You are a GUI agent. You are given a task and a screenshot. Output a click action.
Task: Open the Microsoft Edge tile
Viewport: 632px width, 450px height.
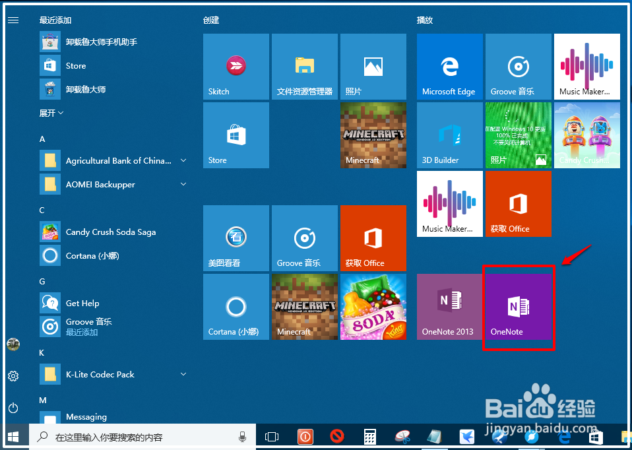point(449,67)
